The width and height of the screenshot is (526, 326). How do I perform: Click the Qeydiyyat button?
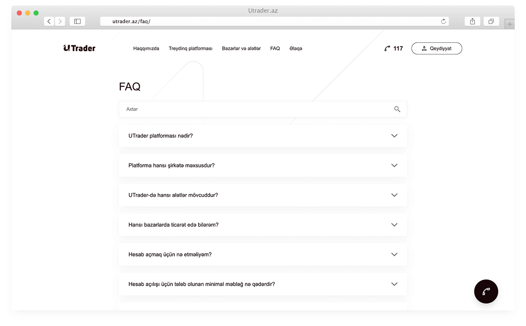click(437, 48)
